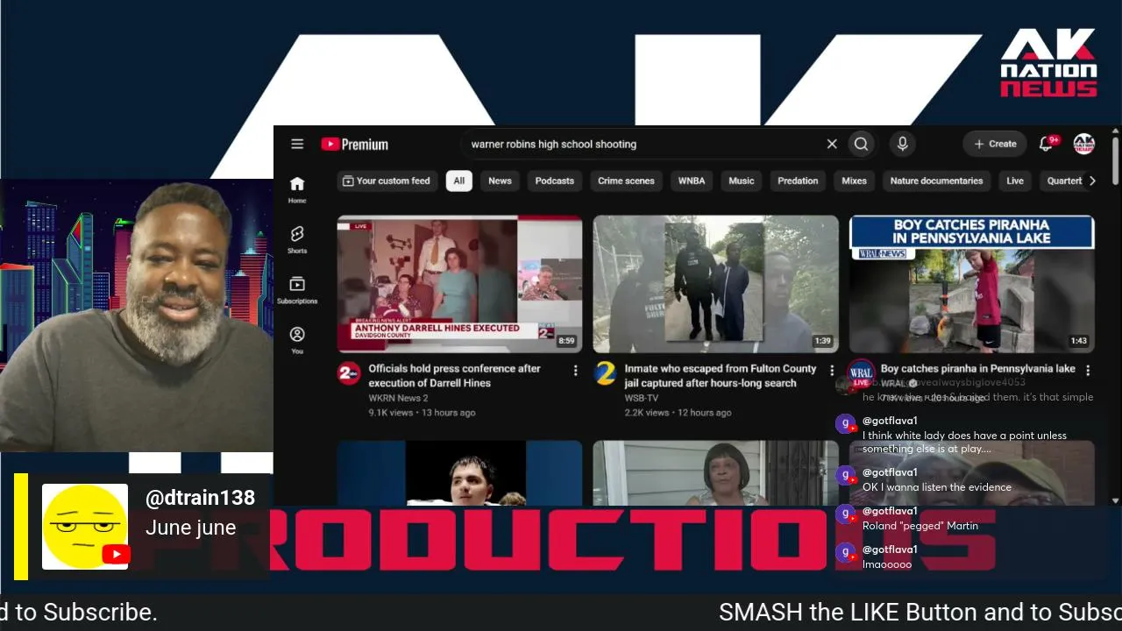Click the '@dtrain138' commenter name
1122x631 pixels.
200,498
